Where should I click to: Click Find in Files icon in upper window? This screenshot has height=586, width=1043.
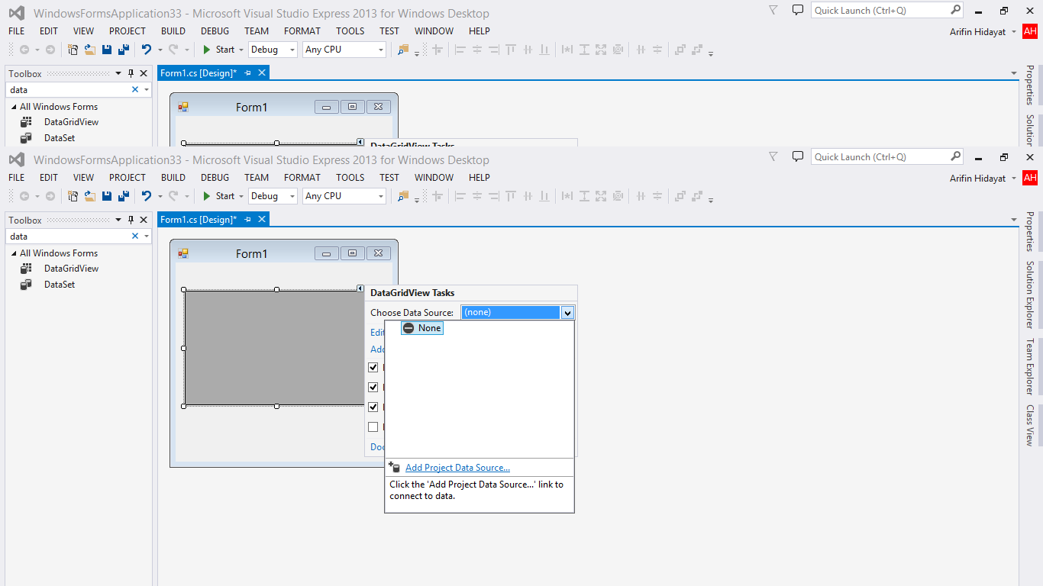pos(403,50)
